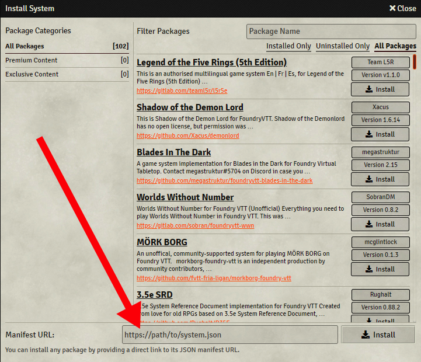Select Premium Content category
This screenshot has height=362, width=421.
67,60
